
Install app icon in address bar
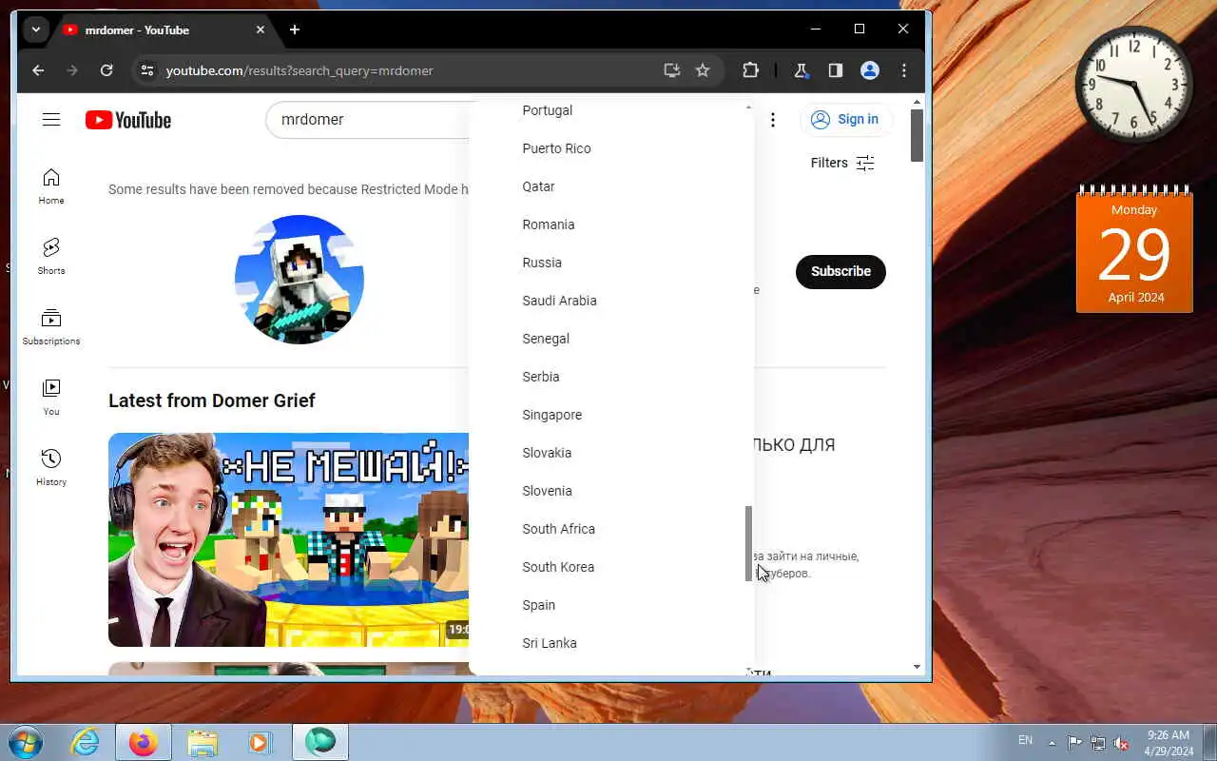click(672, 70)
